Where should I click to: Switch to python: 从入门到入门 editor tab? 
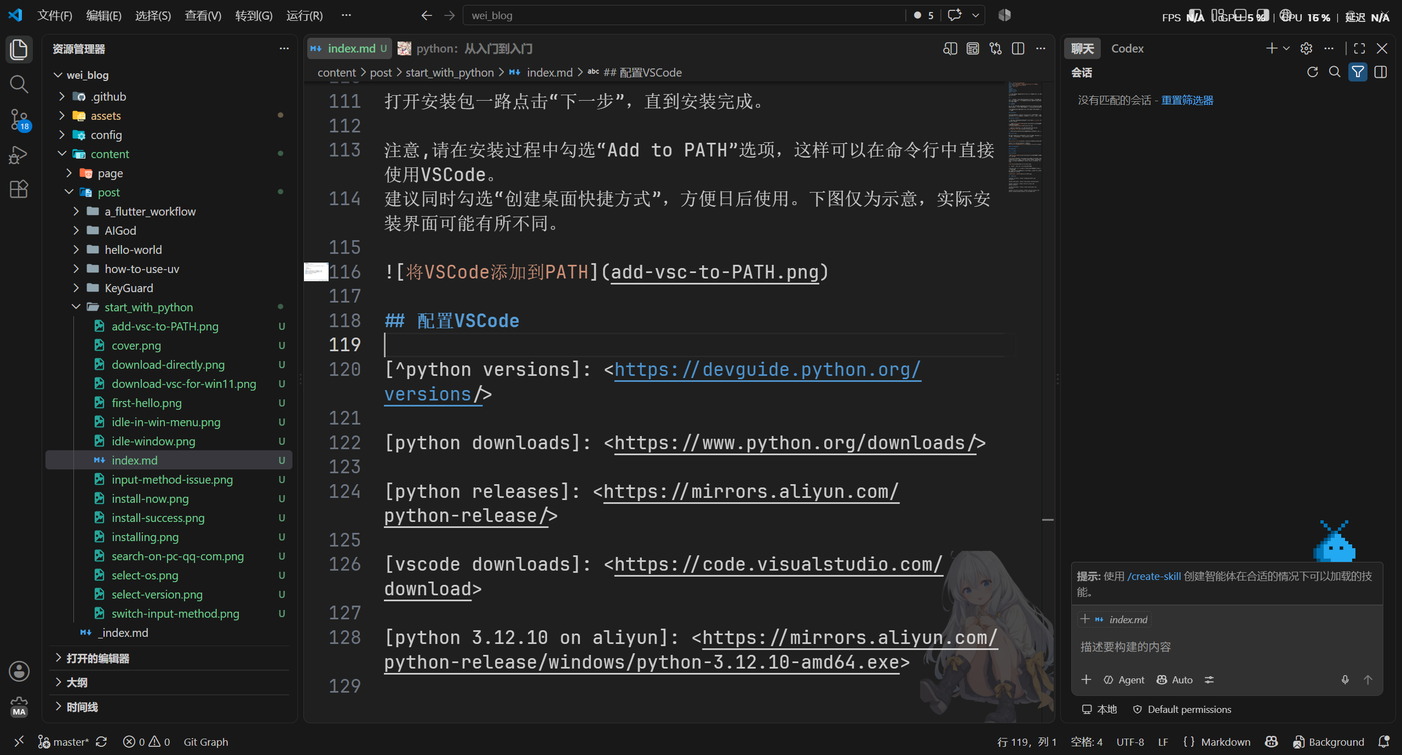coord(465,49)
